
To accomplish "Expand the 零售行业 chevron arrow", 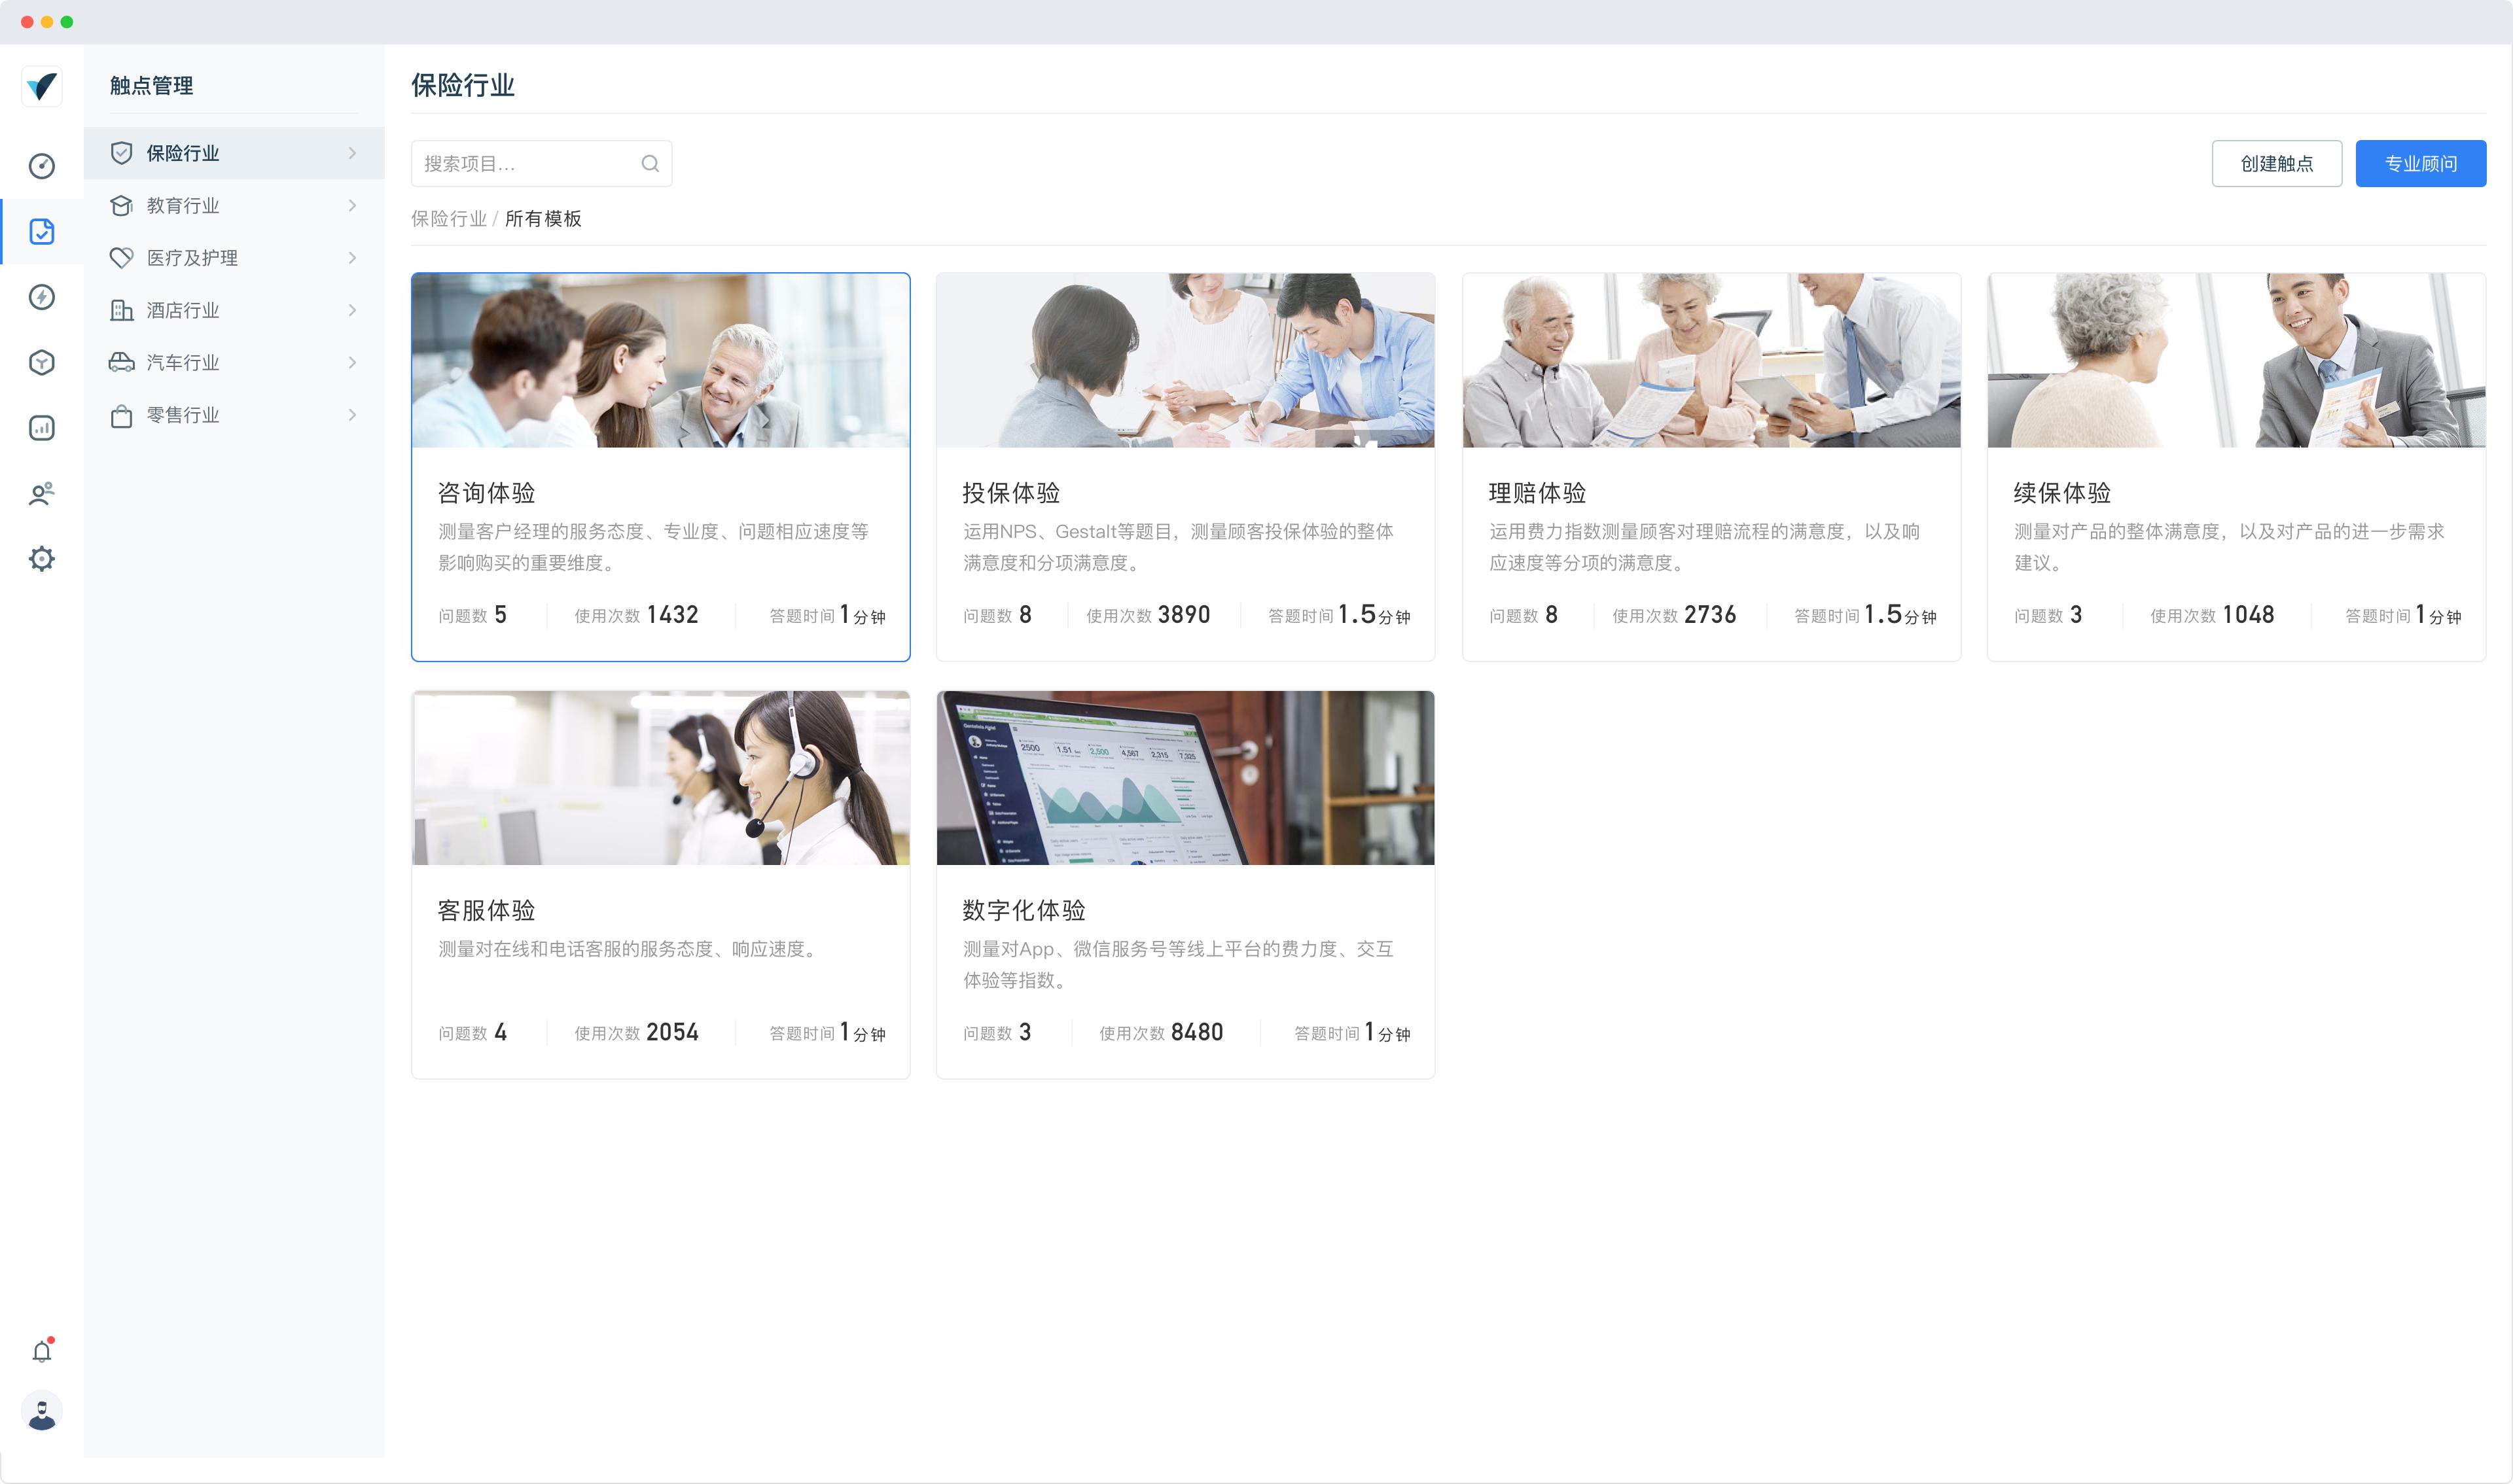I will click(x=352, y=415).
